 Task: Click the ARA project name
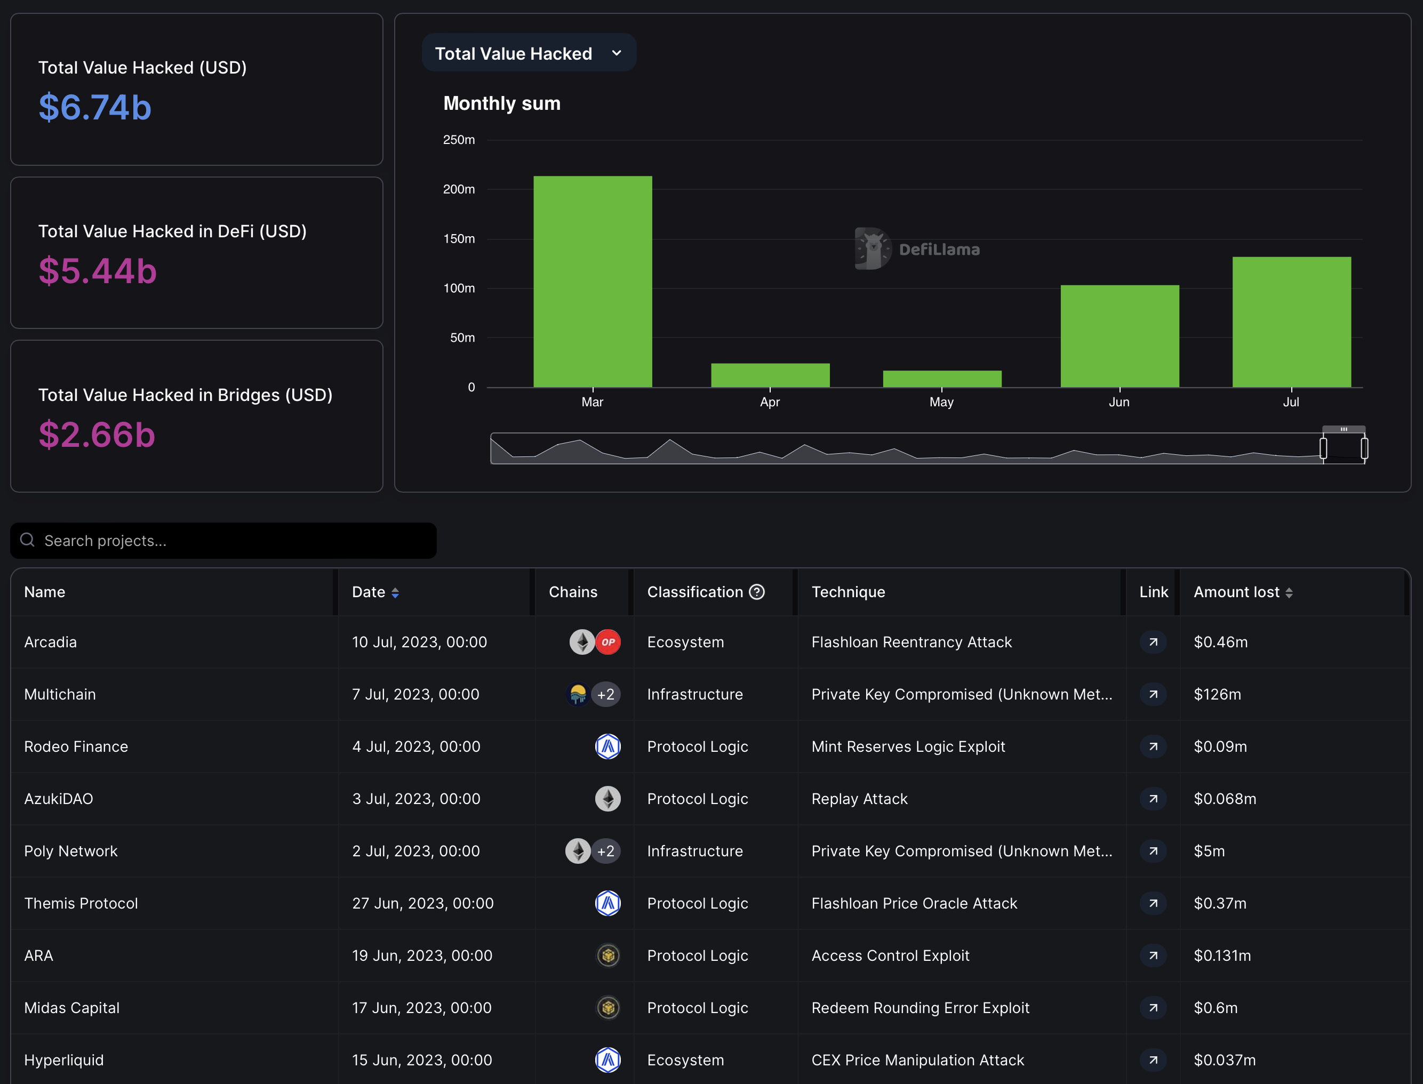pyautogui.click(x=39, y=955)
